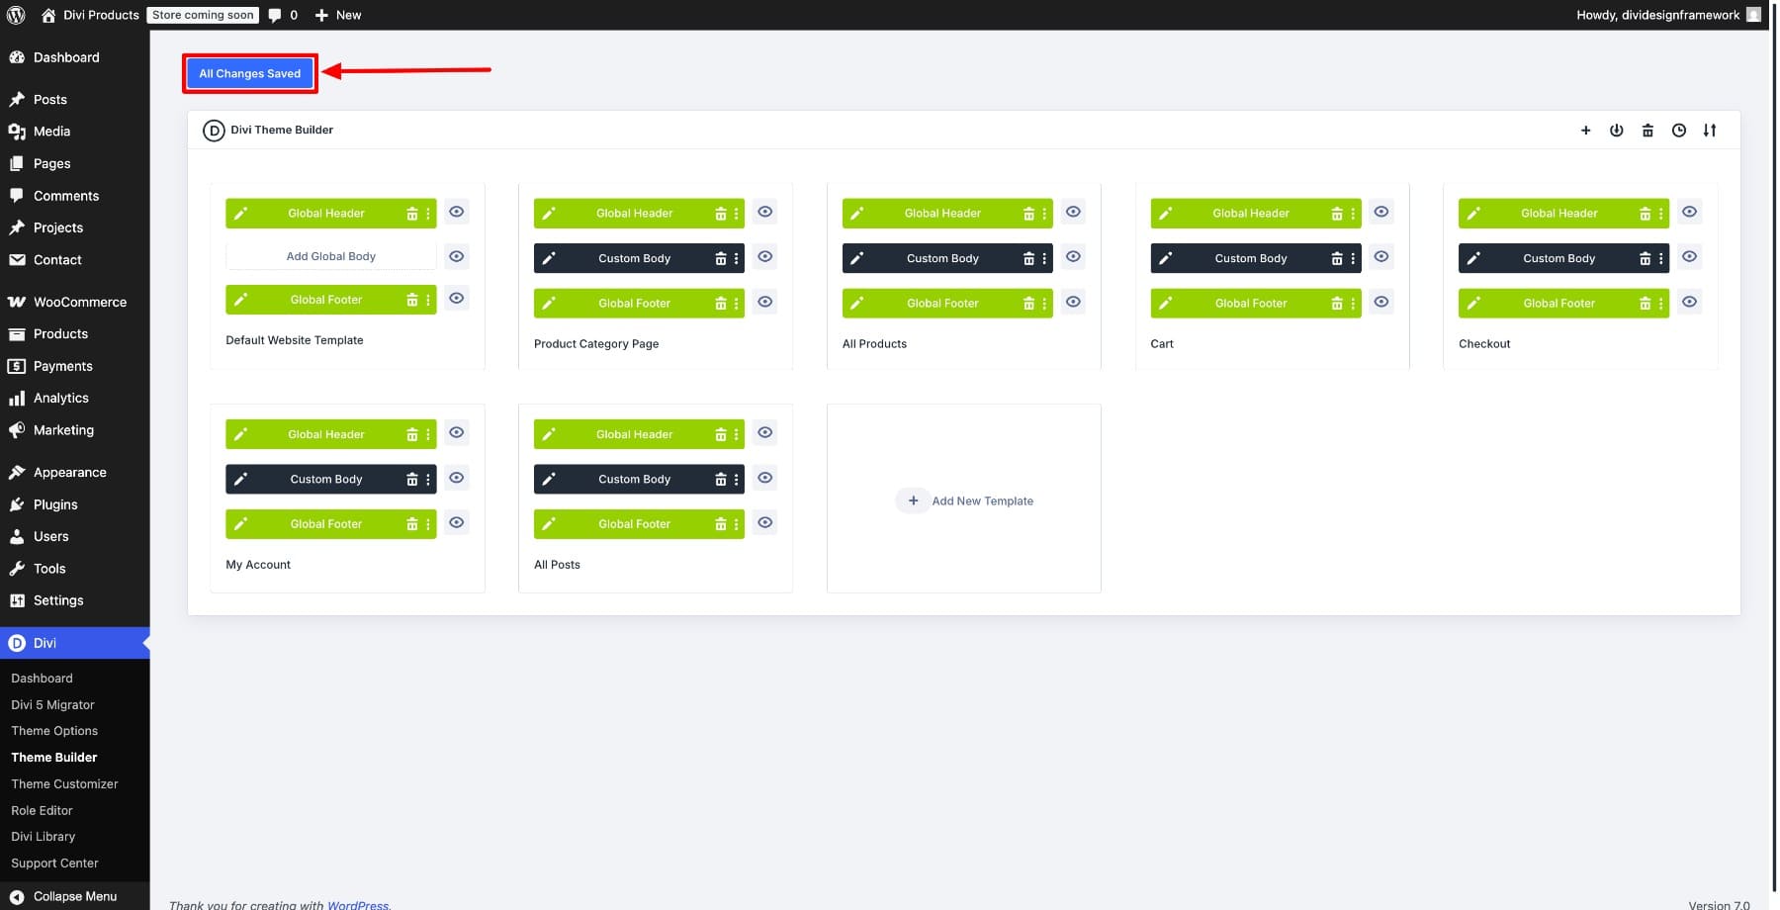1780x910 pixels.
Task: Open options dots for Global Header in Product Category Page
Action: click(737, 214)
